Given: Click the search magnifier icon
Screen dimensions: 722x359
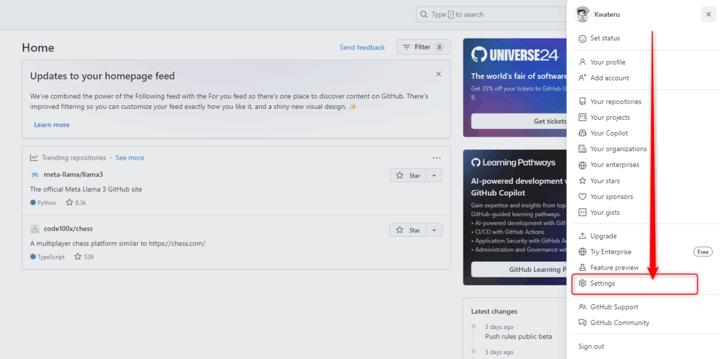Looking at the screenshot, I should pos(424,14).
